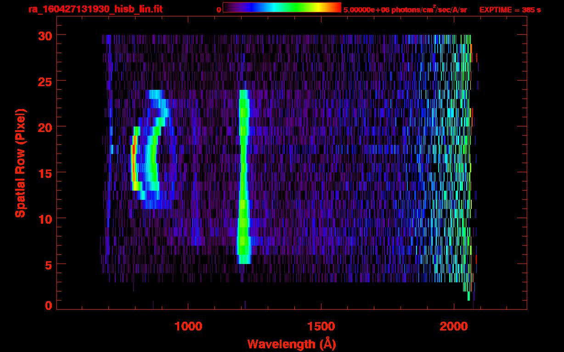
Task: Click the EXPTIME = 385 s text
Action: 510,10
